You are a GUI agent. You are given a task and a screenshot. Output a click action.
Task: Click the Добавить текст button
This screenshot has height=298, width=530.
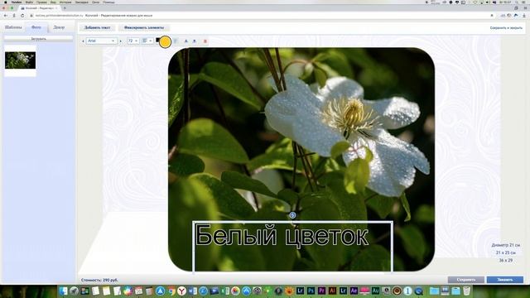pos(98,27)
